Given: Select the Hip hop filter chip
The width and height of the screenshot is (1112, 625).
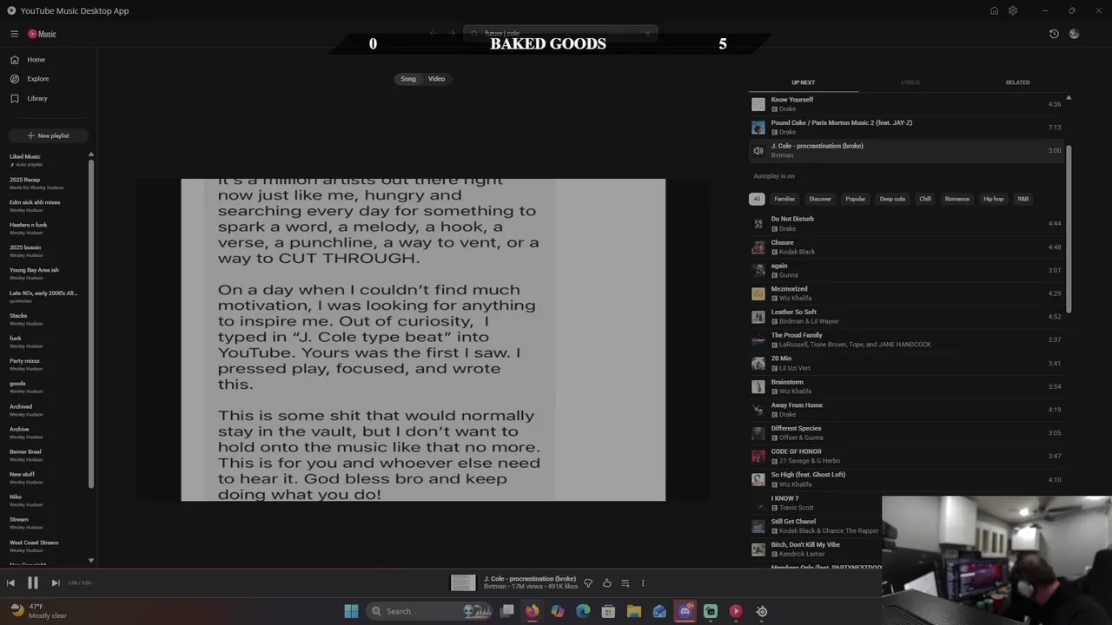Looking at the screenshot, I should [x=994, y=199].
